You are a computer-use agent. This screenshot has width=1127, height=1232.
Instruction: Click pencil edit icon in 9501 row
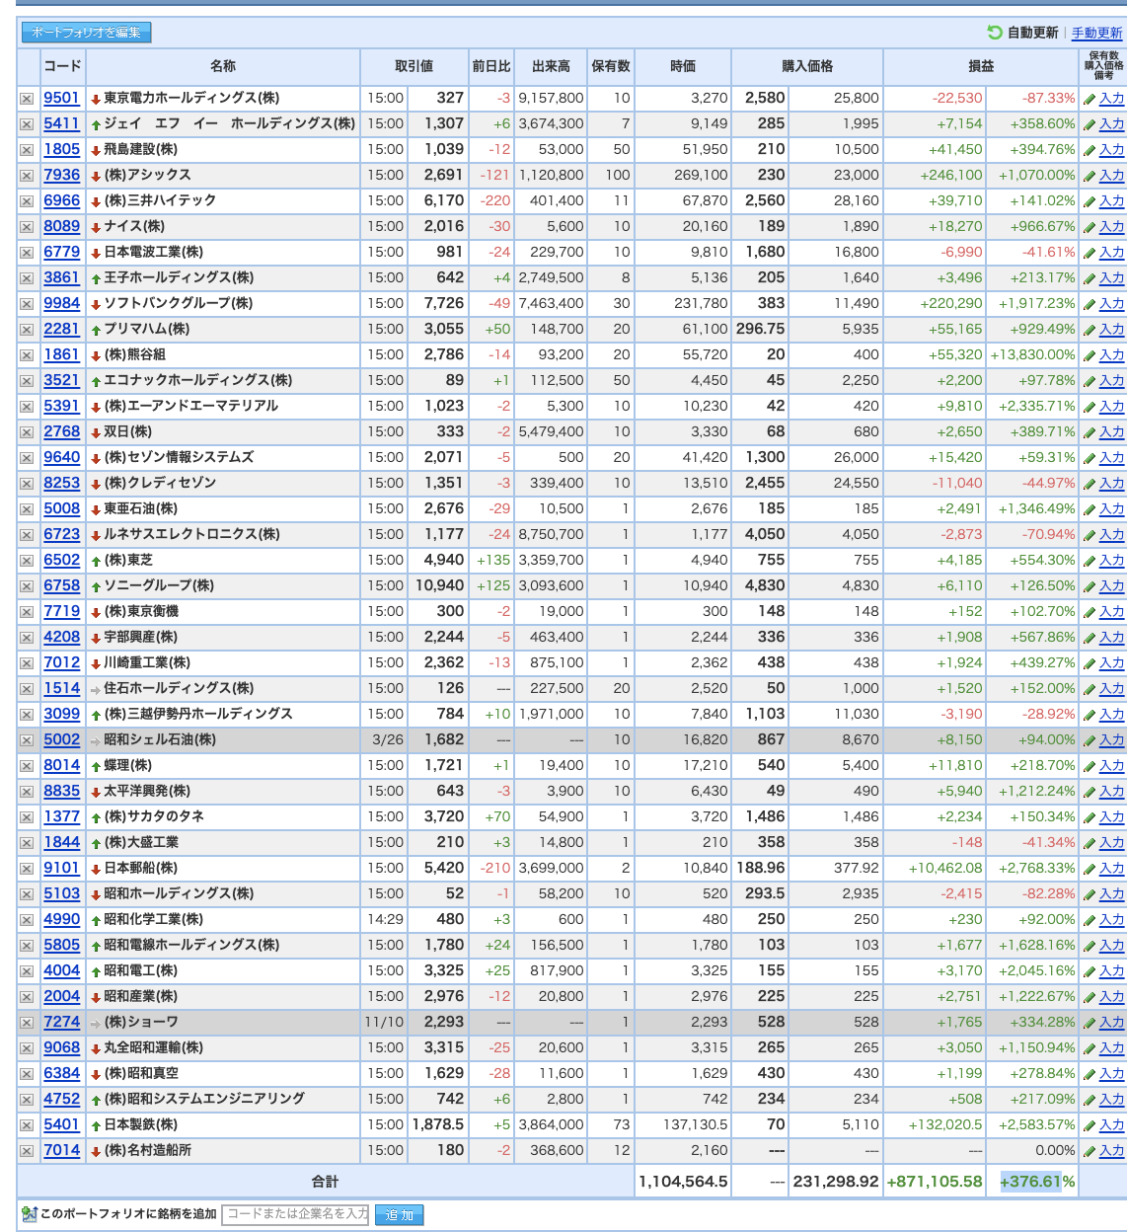1089,99
